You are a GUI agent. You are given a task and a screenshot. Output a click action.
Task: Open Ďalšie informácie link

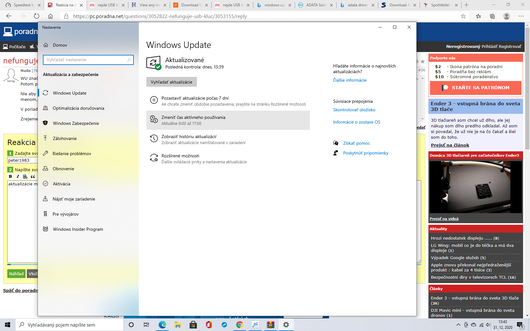pos(350,80)
